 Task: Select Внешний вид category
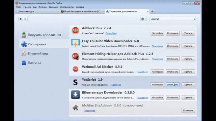pos(44,53)
